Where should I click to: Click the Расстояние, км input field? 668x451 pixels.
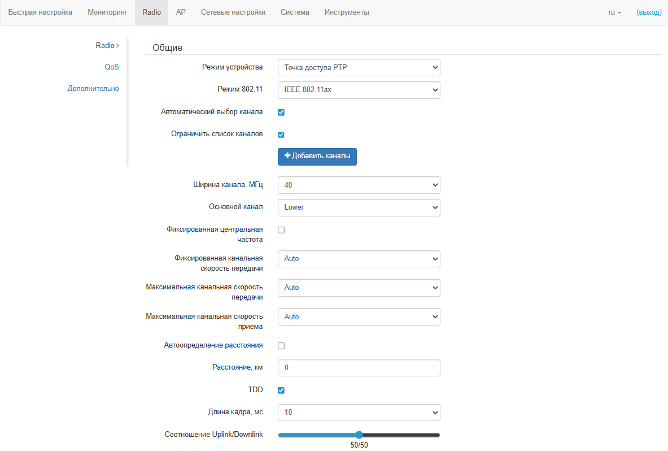[x=359, y=368]
